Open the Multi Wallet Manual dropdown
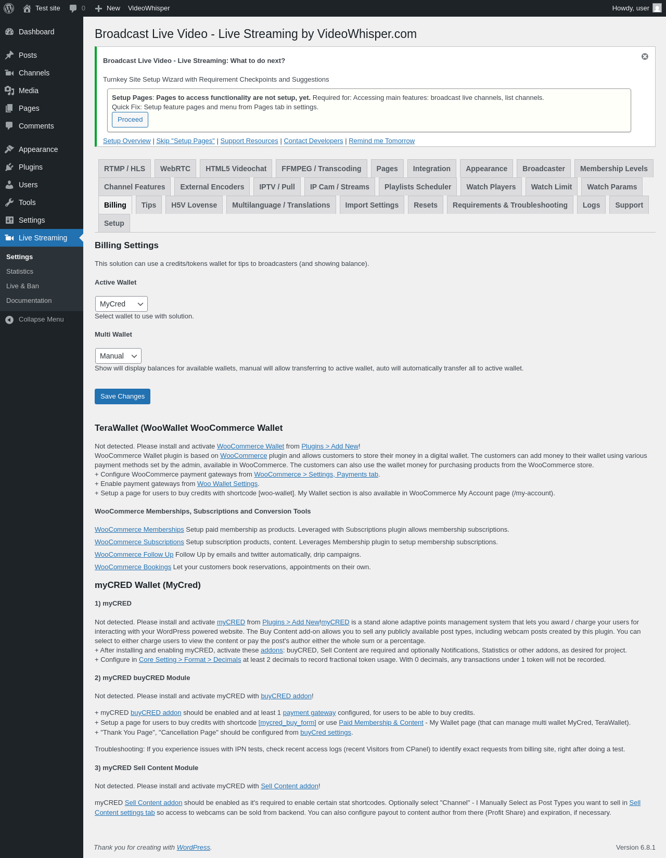666x858 pixels. [118, 356]
